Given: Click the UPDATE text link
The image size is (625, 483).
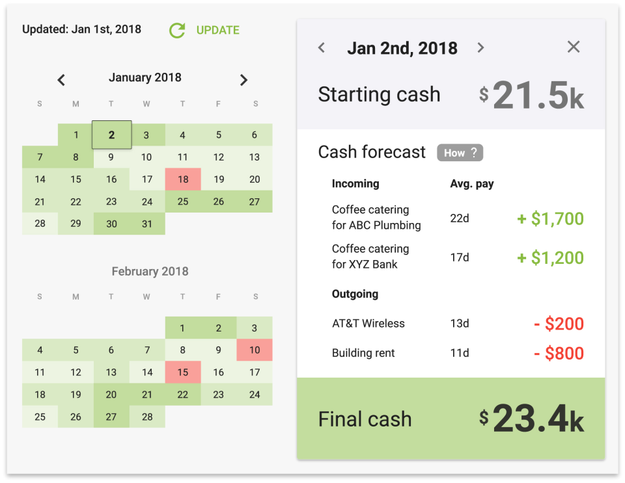Looking at the screenshot, I should coord(217,30).
